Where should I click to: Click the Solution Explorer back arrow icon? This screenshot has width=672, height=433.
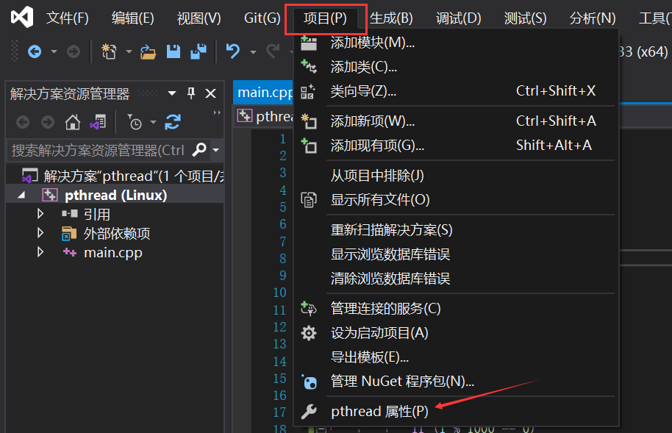coord(23,123)
